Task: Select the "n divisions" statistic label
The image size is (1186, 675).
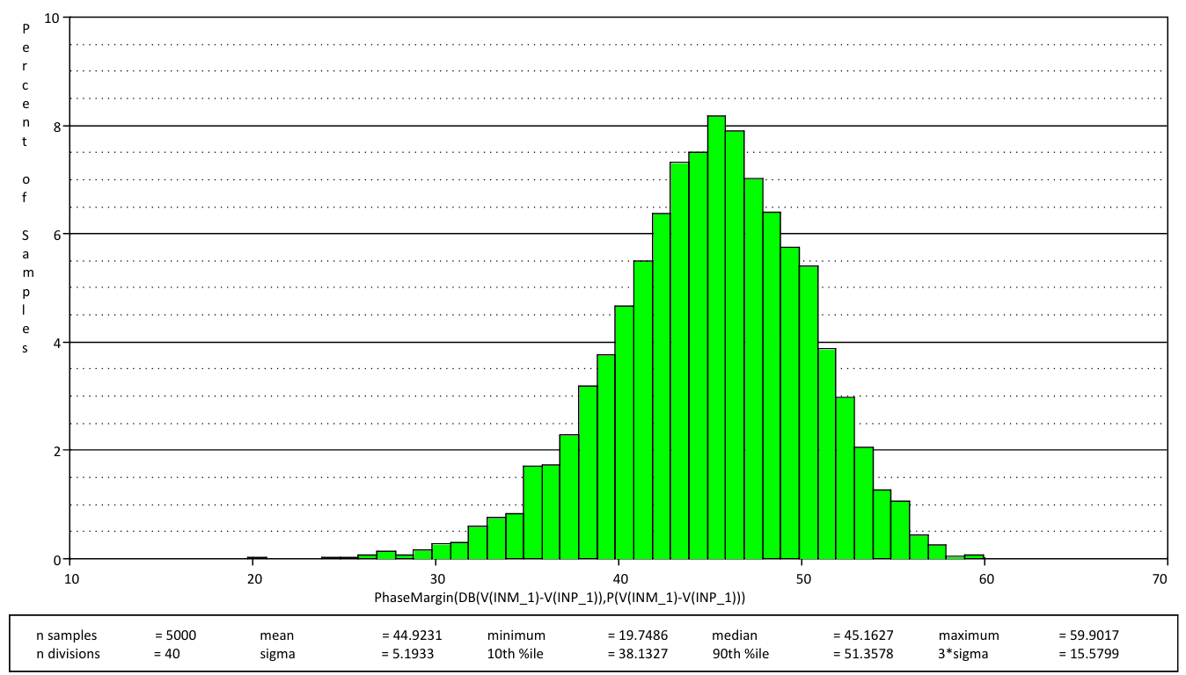Action: (69, 654)
